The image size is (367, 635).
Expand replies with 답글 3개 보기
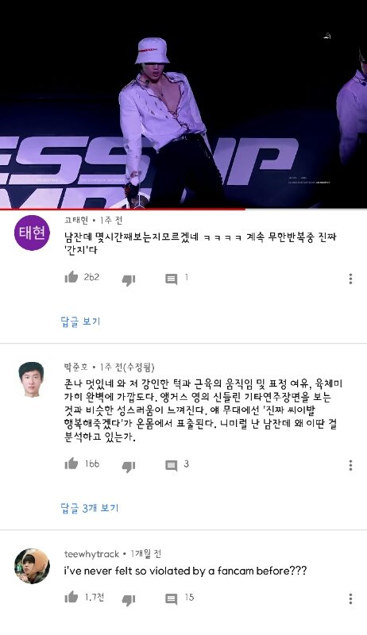point(90,508)
